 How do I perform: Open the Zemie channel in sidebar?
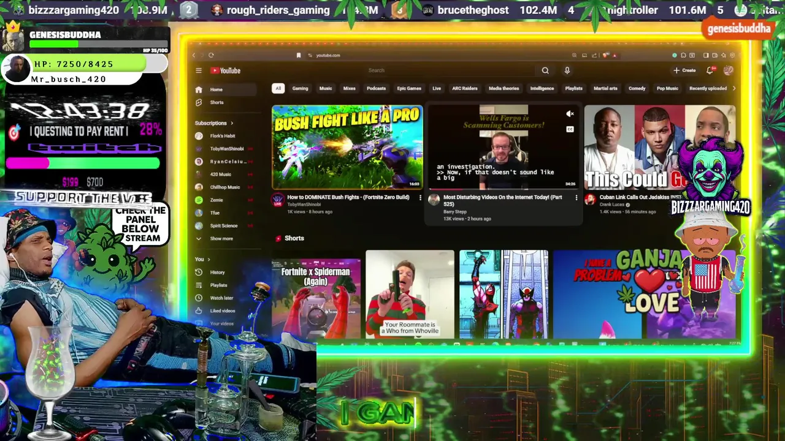224,200
